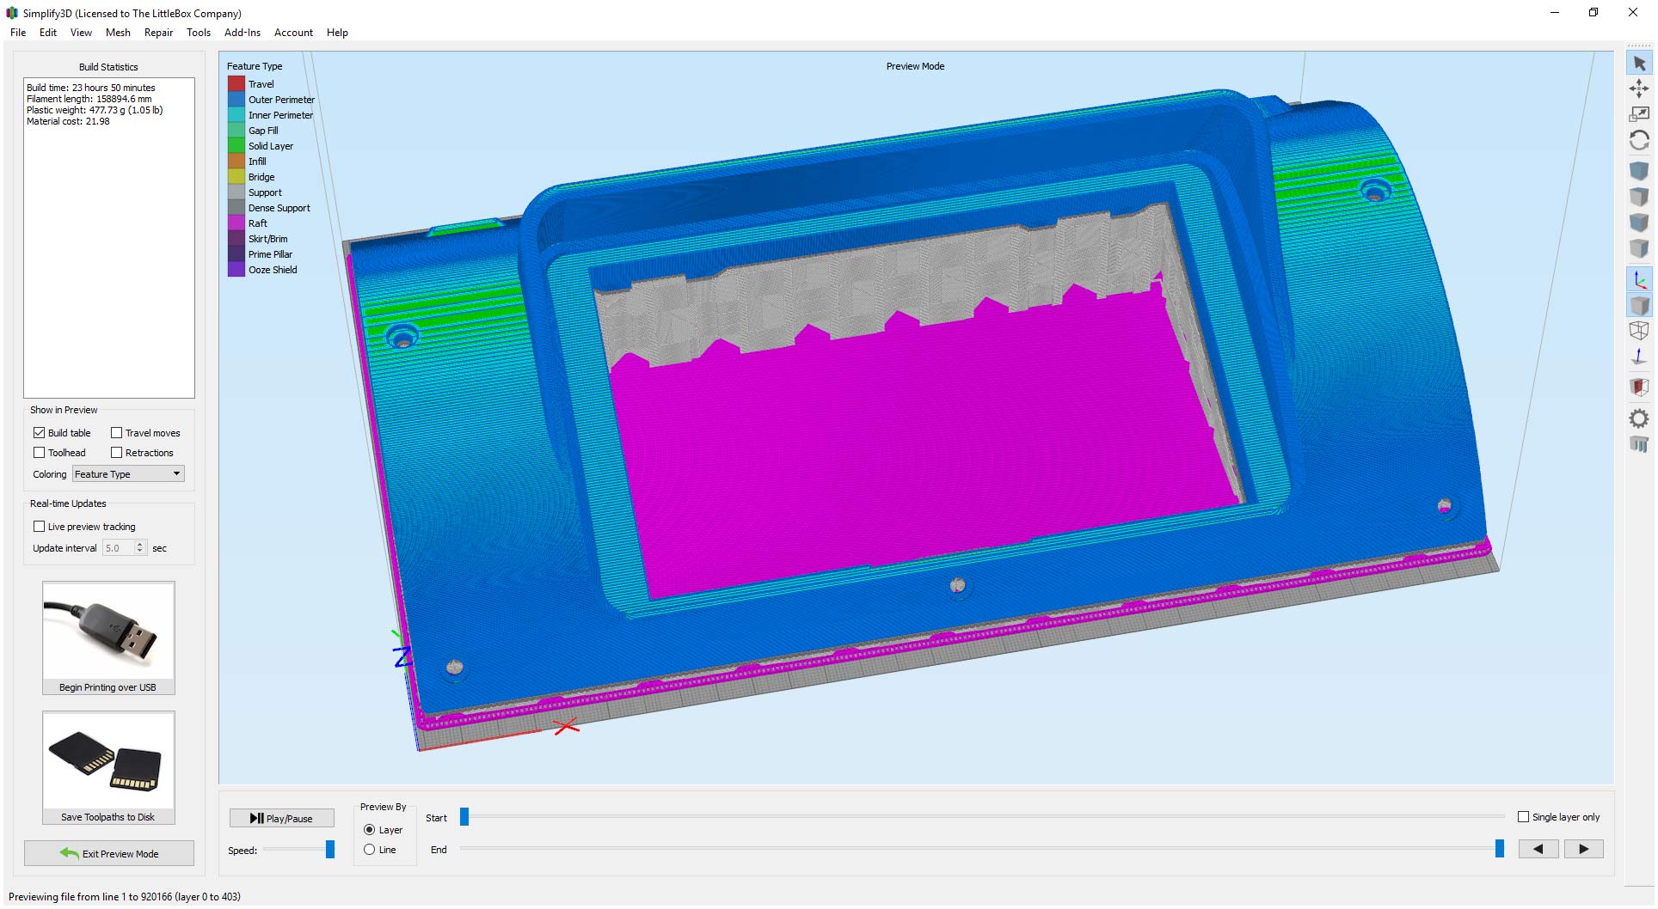This screenshot has height=909, width=1658.
Task: Open the Help menu
Action: click(x=337, y=33)
